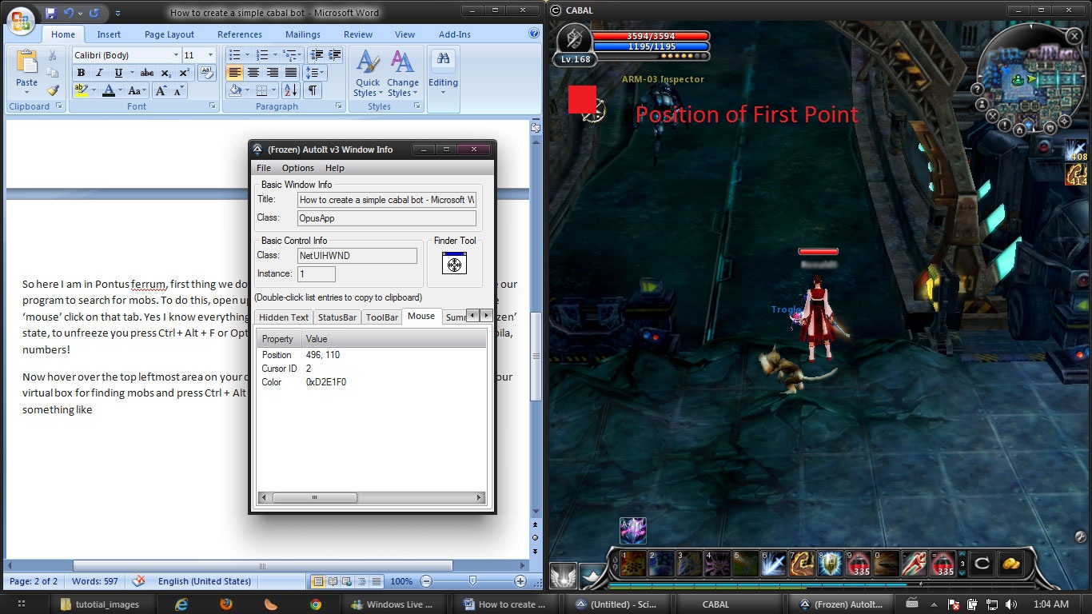The image size is (1092, 614).
Task: Click the font color A swatch
Action: [x=107, y=90]
